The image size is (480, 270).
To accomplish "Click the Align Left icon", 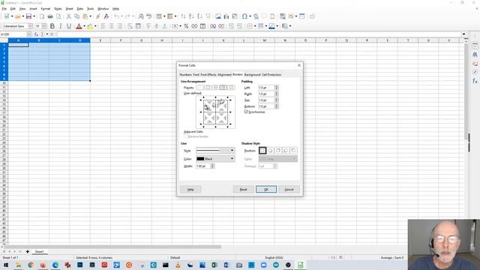I will [103, 26].
